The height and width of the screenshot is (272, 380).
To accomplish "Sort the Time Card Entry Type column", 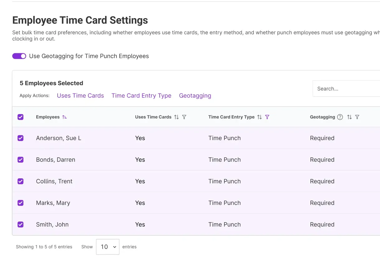I will click(259, 117).
